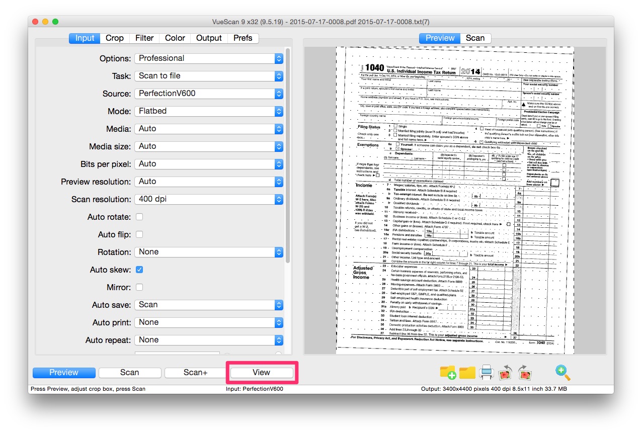Click the printer icon
Viewport: 642px width, 434px height.
click(x=487, y=373)
